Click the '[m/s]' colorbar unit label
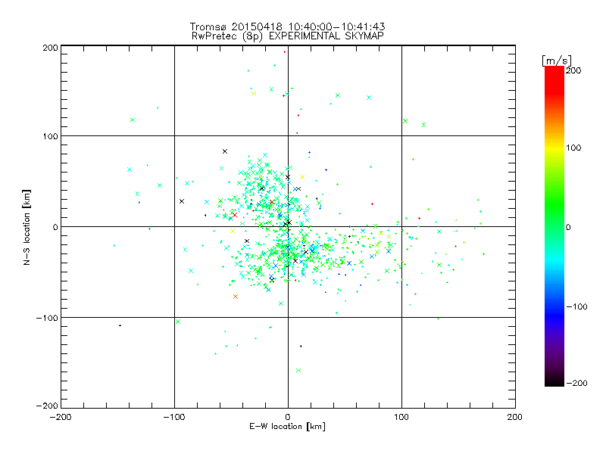Viewport: 606px width, 454px height. tap(557, 61)
